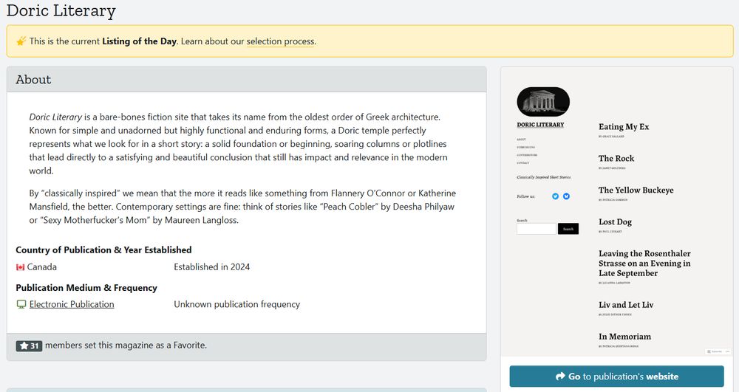The height and width of the screenshot is (392, 739).
Task: Click the first blue social follow icon
Action: [x=555, y=196]
